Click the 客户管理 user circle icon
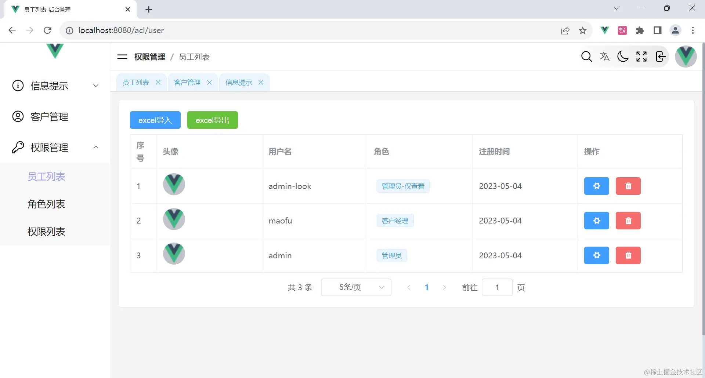The width and height of the screenshot is (705, 378). (18, 116)
